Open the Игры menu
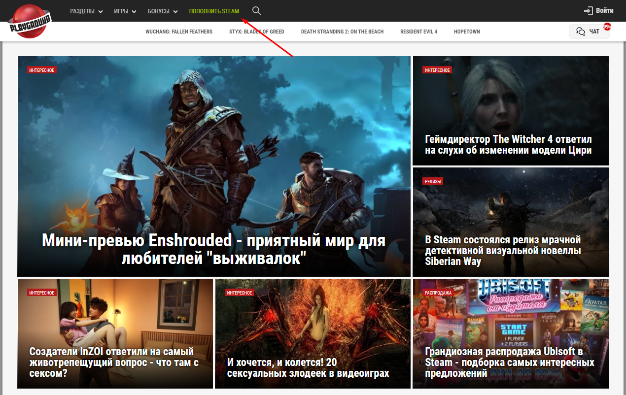 click(125, 11)
